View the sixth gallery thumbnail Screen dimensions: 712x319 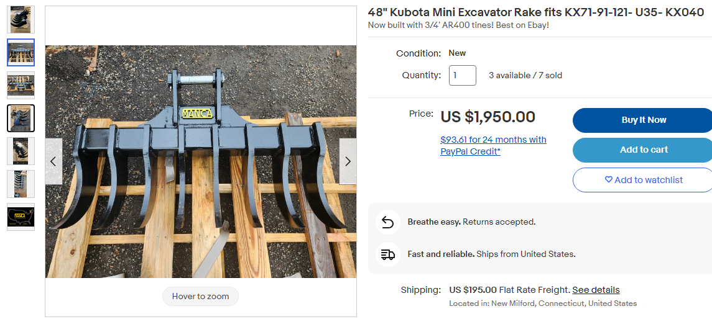[x=21, y=184]
